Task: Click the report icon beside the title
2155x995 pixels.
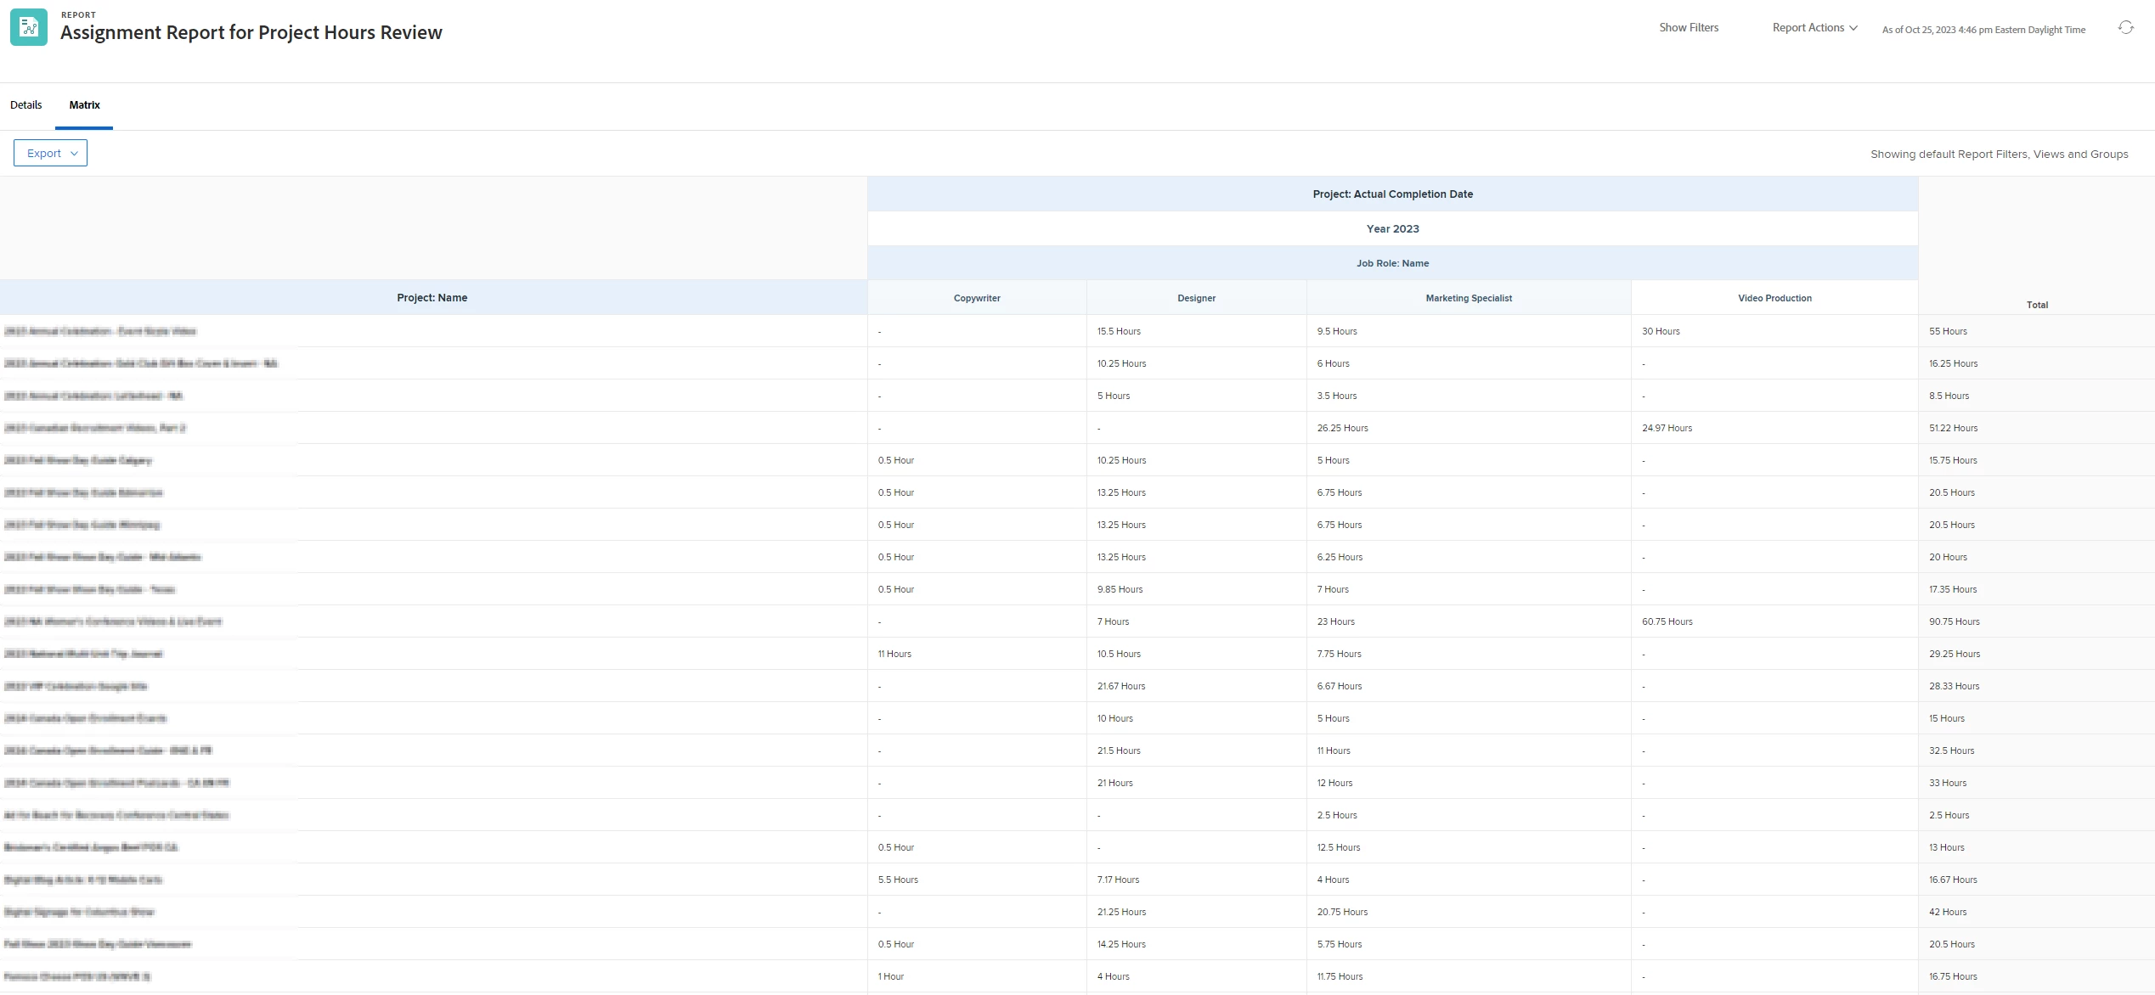Action: (29, 27)
